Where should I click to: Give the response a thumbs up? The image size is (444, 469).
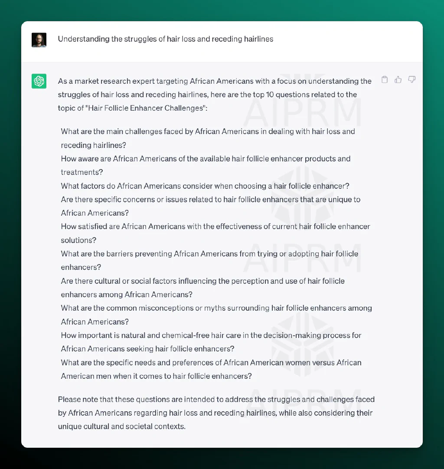pos(398,79)
